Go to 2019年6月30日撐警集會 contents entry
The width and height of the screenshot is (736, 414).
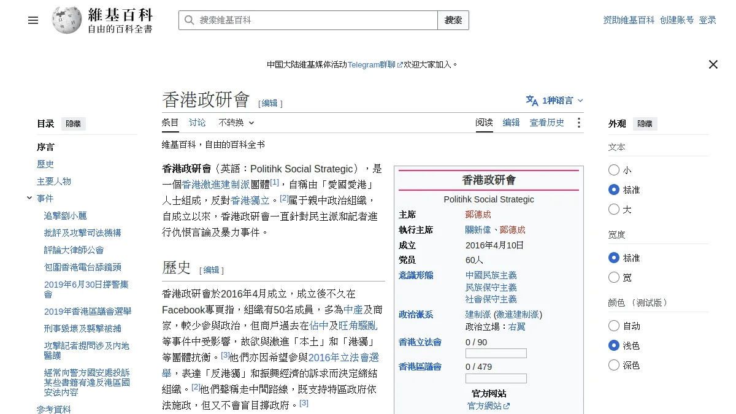click(x=86, y=289)
